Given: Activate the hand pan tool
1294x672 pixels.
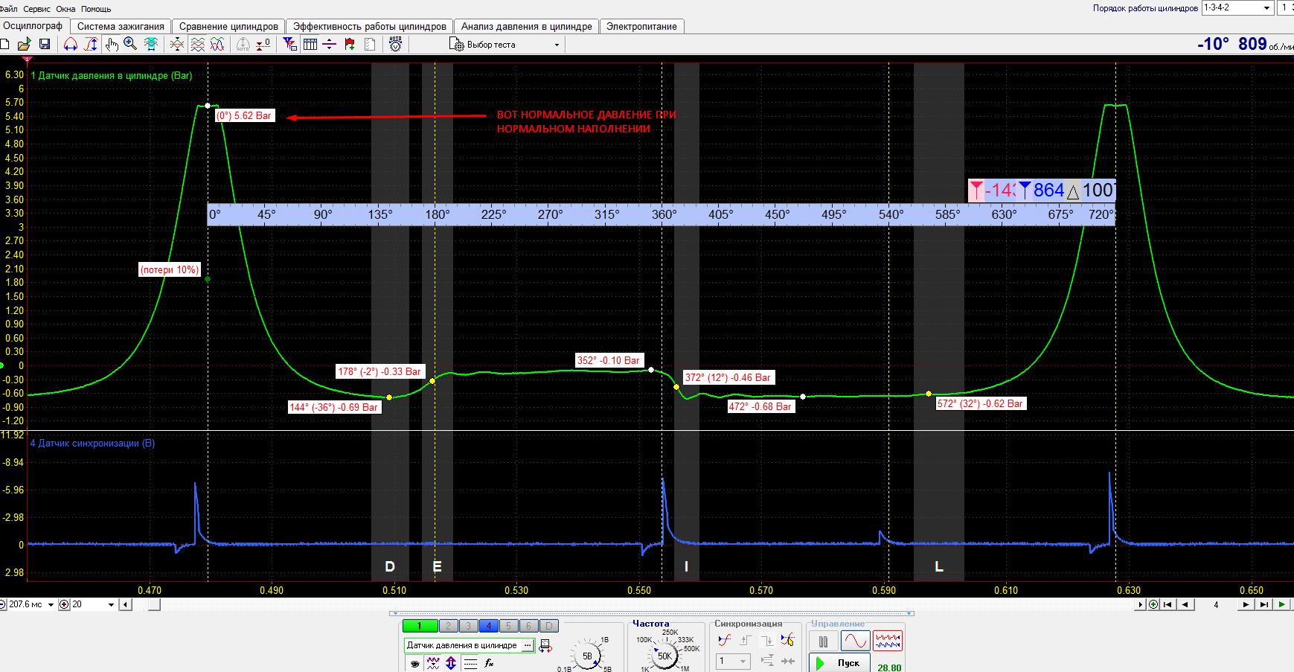Looking at the screenshot, I should 112,45.
